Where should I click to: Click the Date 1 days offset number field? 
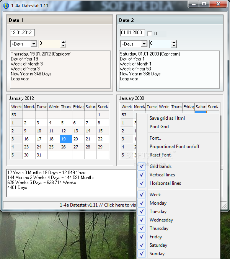[x=50, y=44]
